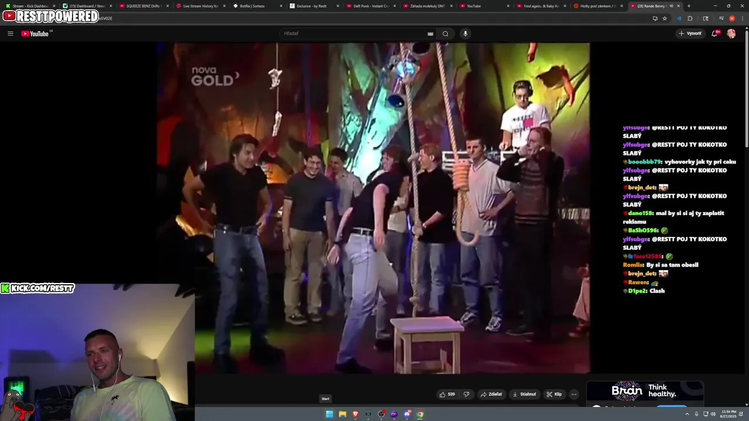
Task: Open the browser extensions puzzle icon
Action: [x=690, y=18]
